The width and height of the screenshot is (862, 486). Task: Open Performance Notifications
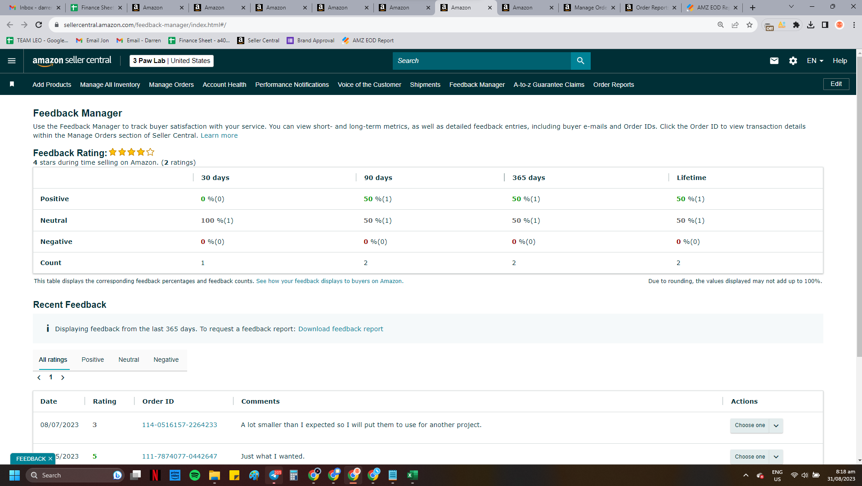[292, 85]
